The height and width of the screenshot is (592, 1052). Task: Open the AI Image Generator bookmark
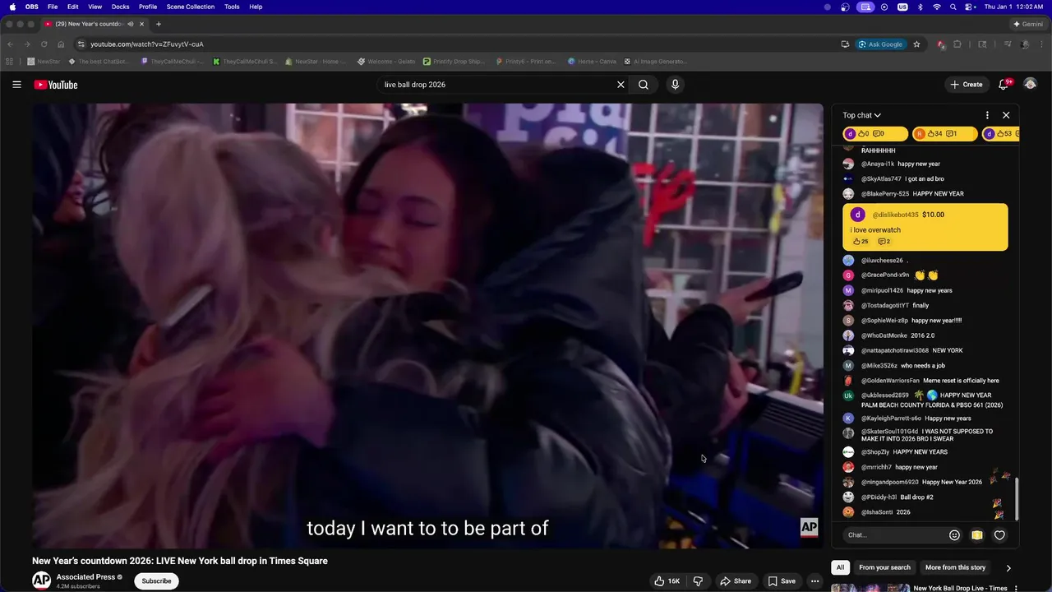655,62
